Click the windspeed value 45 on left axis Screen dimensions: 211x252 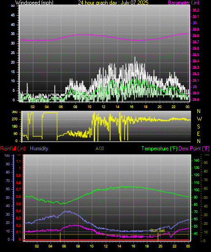(x=13, y=15)
